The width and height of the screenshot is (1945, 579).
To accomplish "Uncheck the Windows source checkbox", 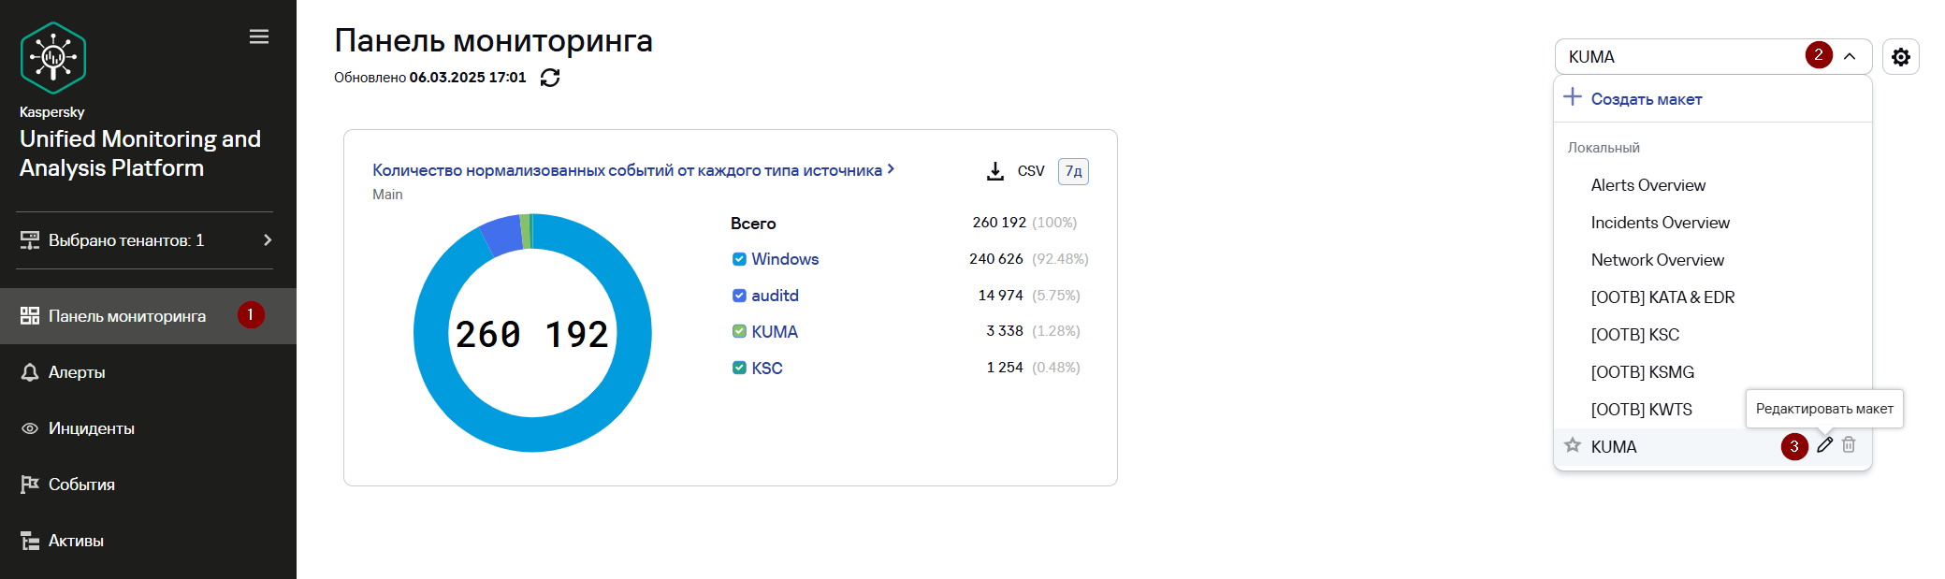I will pyautogui.click(x=739, y=259).
